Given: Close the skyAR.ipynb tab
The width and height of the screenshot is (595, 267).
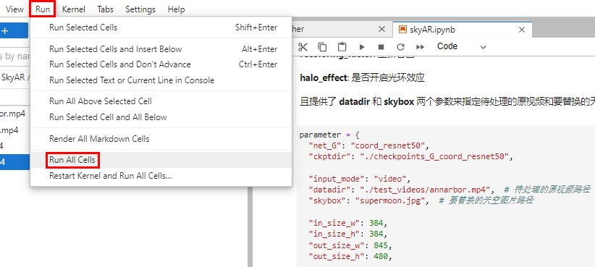Looking at the screenshot, I should tap(522, 29).
